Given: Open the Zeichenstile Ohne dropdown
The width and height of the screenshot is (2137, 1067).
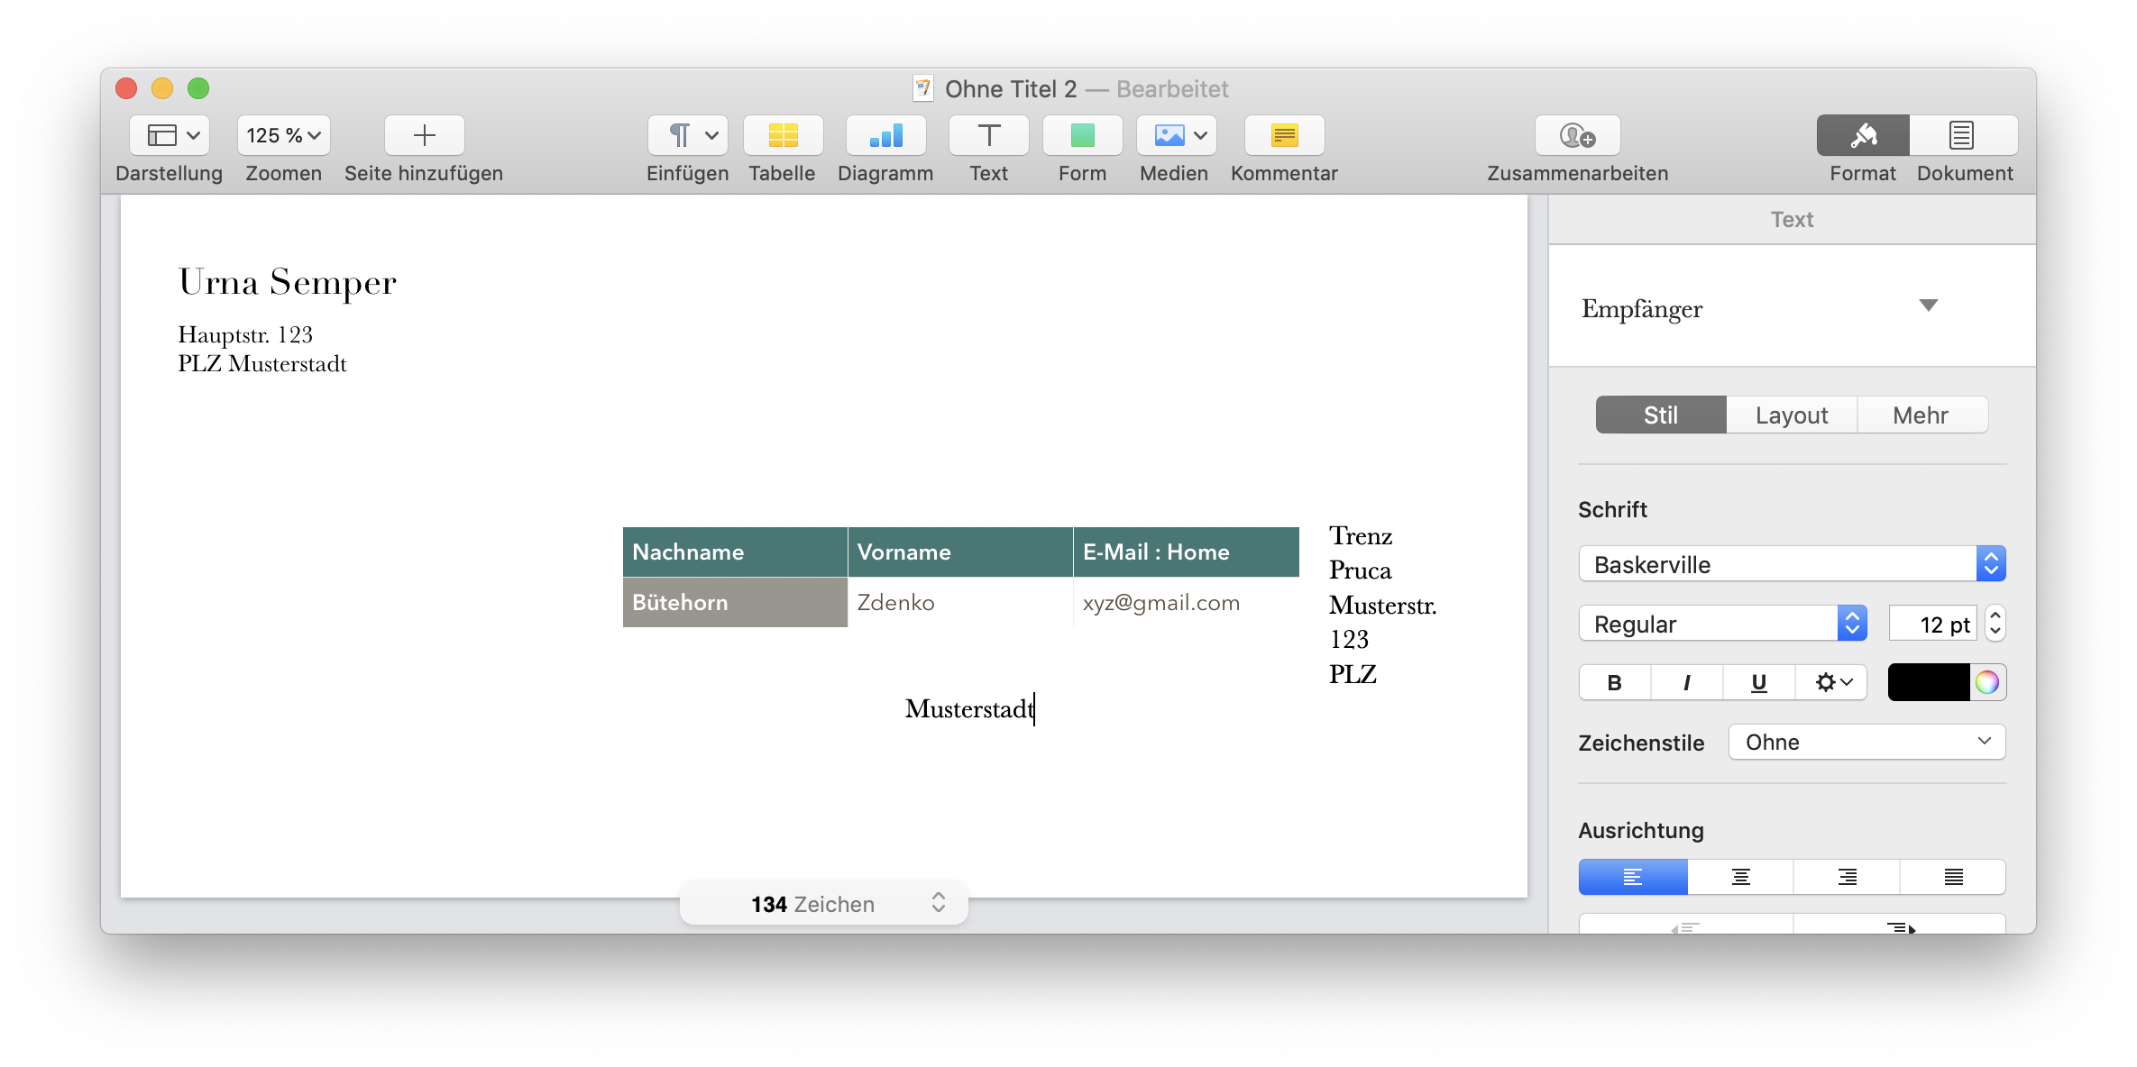Looking at the screenshot, I should [x=1866, y=742].
